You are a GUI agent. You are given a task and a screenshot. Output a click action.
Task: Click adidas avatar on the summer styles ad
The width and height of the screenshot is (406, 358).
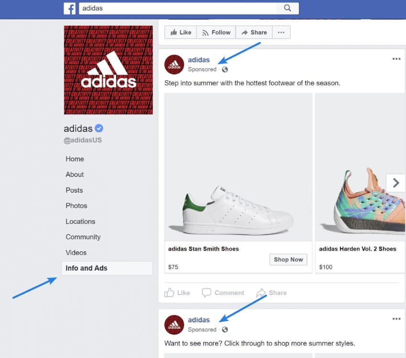point(174,325)
